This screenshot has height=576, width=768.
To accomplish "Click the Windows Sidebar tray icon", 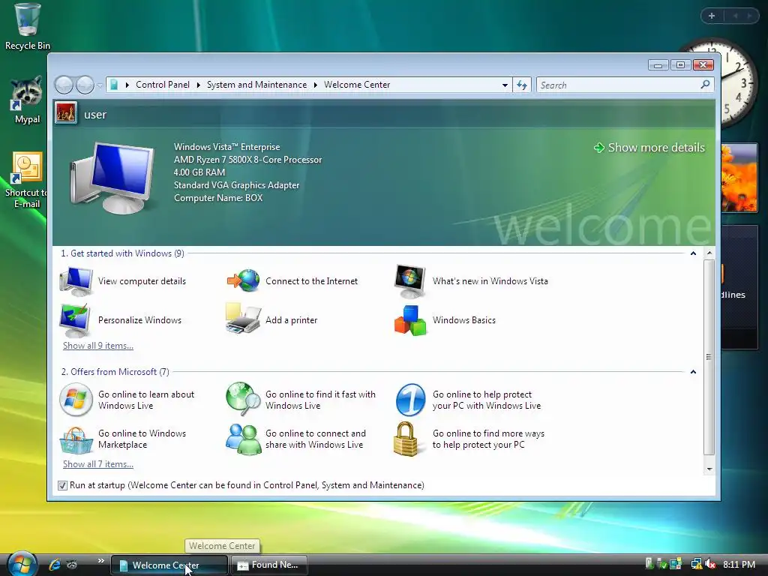I will 676,564.
